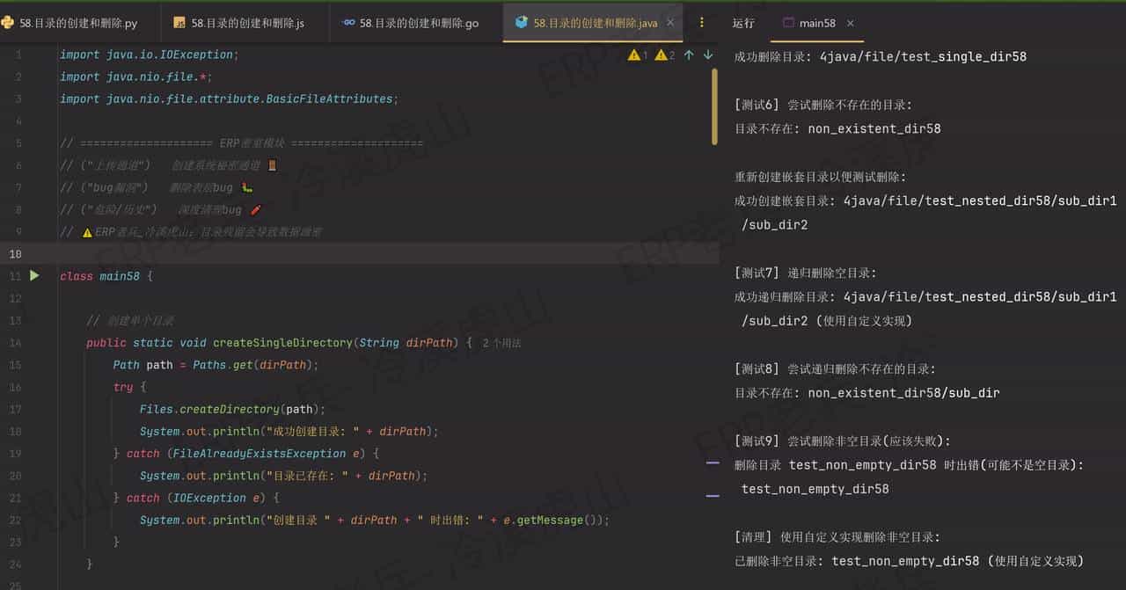Click the "bug漏洞" comment line
Viewport: 1126px width, 590px height.
click(x=157, y=187)
